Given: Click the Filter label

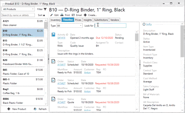Looking at the screenshot, I should click(40, 9).
